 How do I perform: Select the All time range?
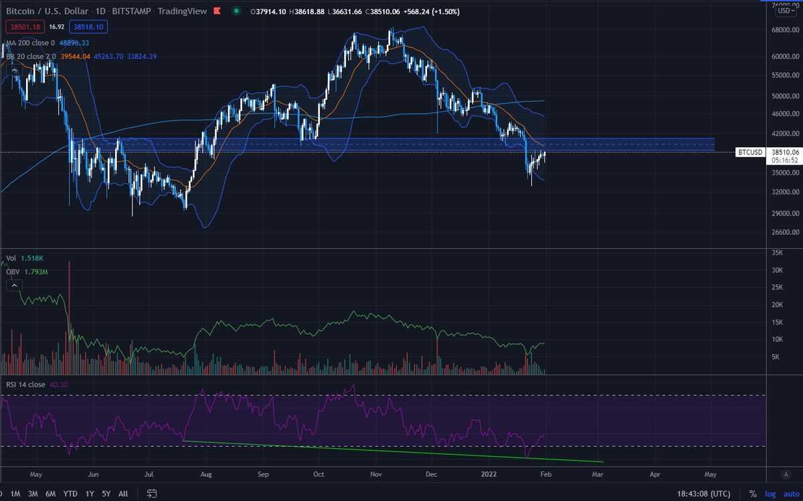point(122,494)
